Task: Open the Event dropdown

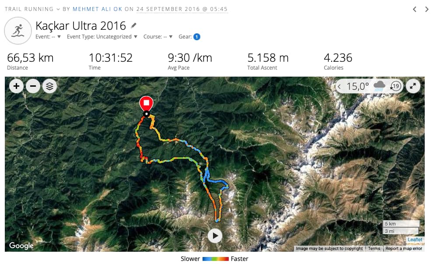Action: click(48, 37)
